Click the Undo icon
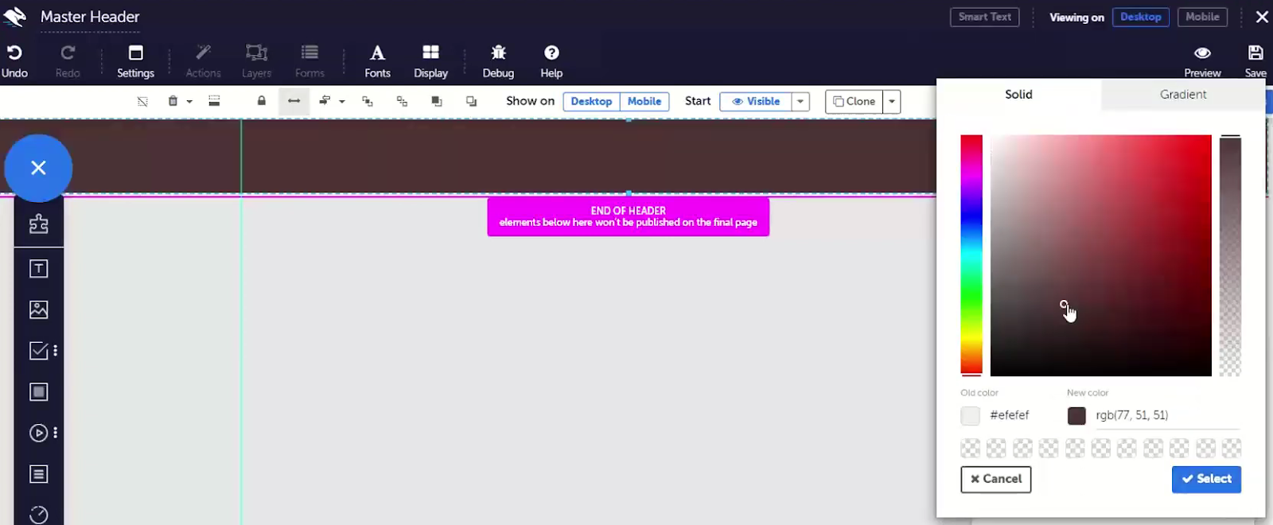Viewport: 1273px width, 525px height. [x=14, y=52]
